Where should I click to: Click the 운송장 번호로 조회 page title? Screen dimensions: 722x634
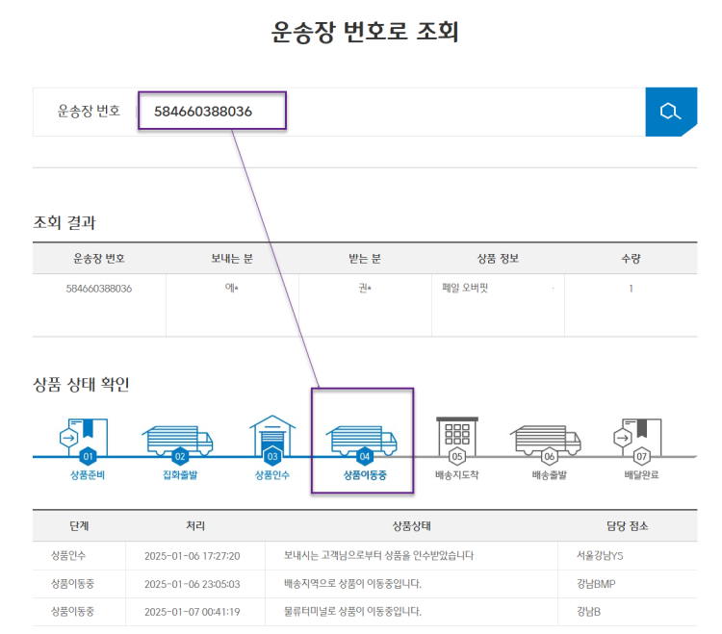365,32
